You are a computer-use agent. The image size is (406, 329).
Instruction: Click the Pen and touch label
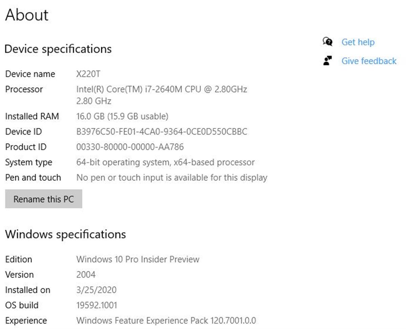pos(33,178)
